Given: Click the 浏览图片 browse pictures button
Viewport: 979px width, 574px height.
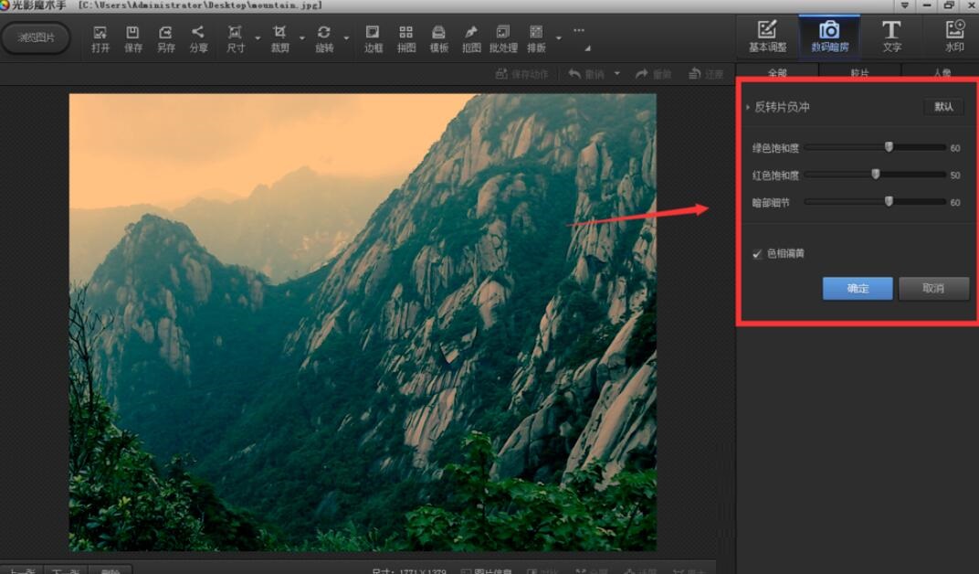Looking at the screenshot, I should (36, 37).
